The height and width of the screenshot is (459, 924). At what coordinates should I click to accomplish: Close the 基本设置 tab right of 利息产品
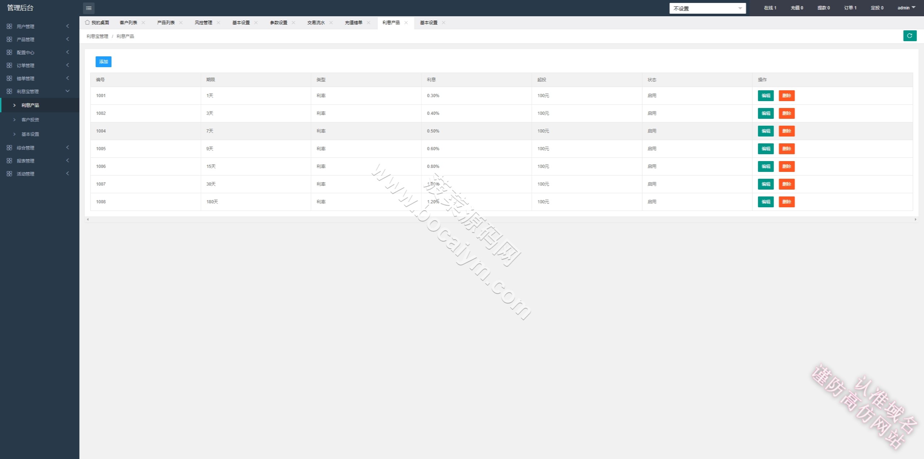pyautogui.click(x=444, y=22)
